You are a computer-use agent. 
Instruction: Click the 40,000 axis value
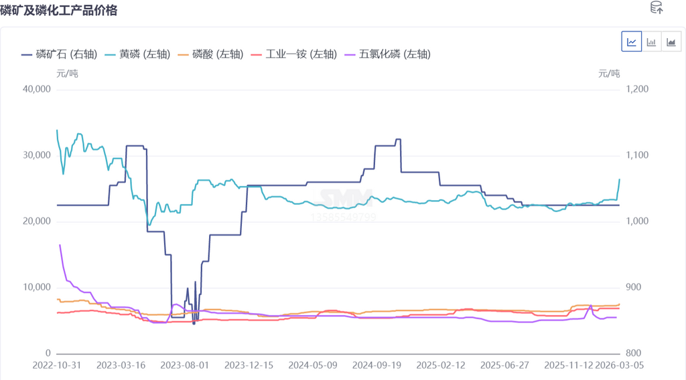click(36, 89)
